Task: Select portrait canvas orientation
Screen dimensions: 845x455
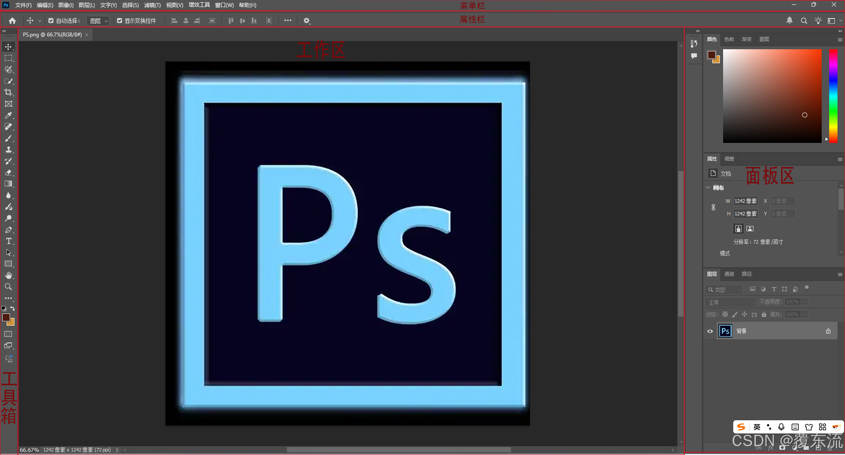Action: click(x=738, y=229)
